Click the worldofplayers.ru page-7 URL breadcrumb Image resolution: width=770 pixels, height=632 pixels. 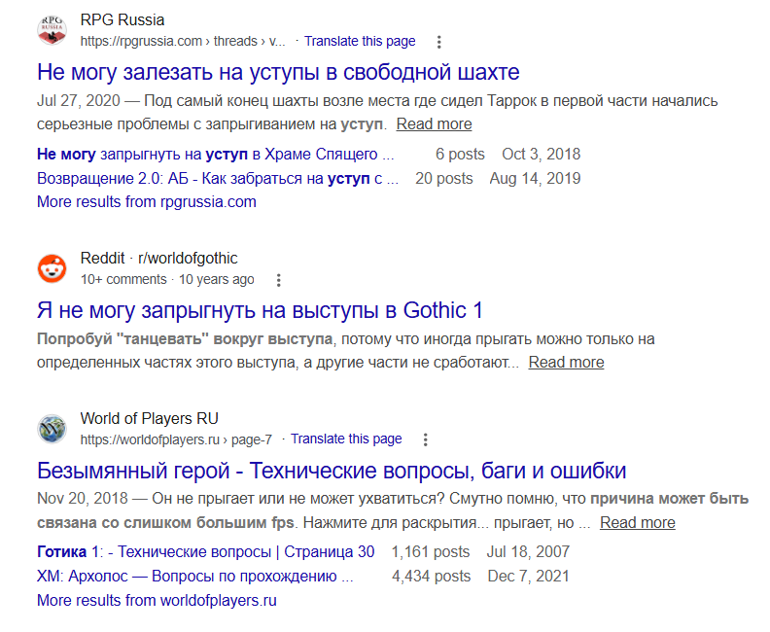[176, 439]
